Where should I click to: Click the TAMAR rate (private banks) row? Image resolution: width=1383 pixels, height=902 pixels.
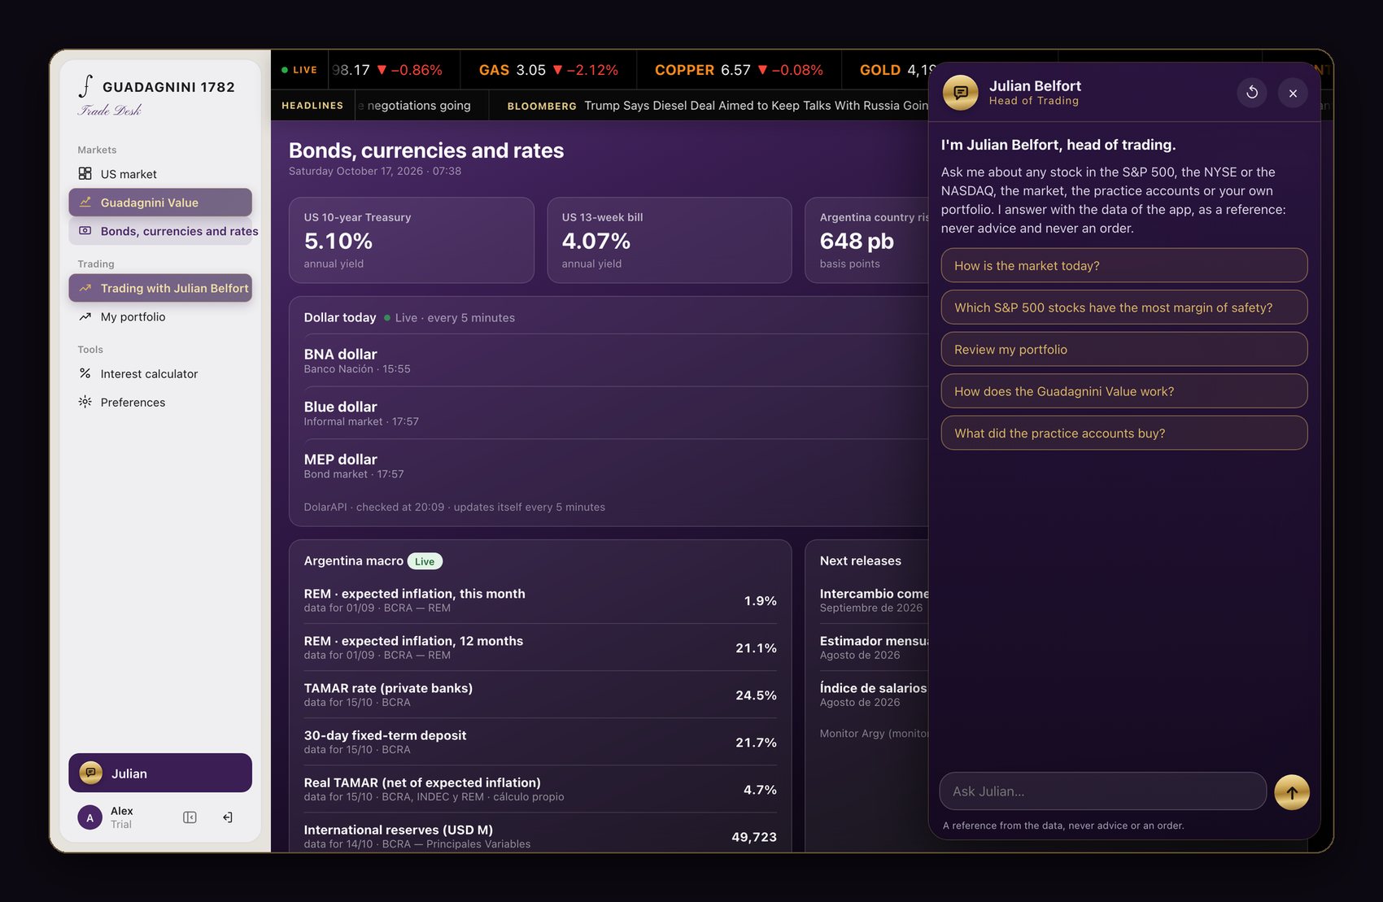coord(540,695)
